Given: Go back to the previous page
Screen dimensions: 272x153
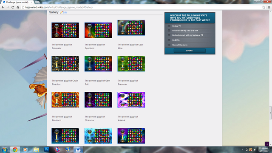Looking at the screenshot, I should click(3, 7).
